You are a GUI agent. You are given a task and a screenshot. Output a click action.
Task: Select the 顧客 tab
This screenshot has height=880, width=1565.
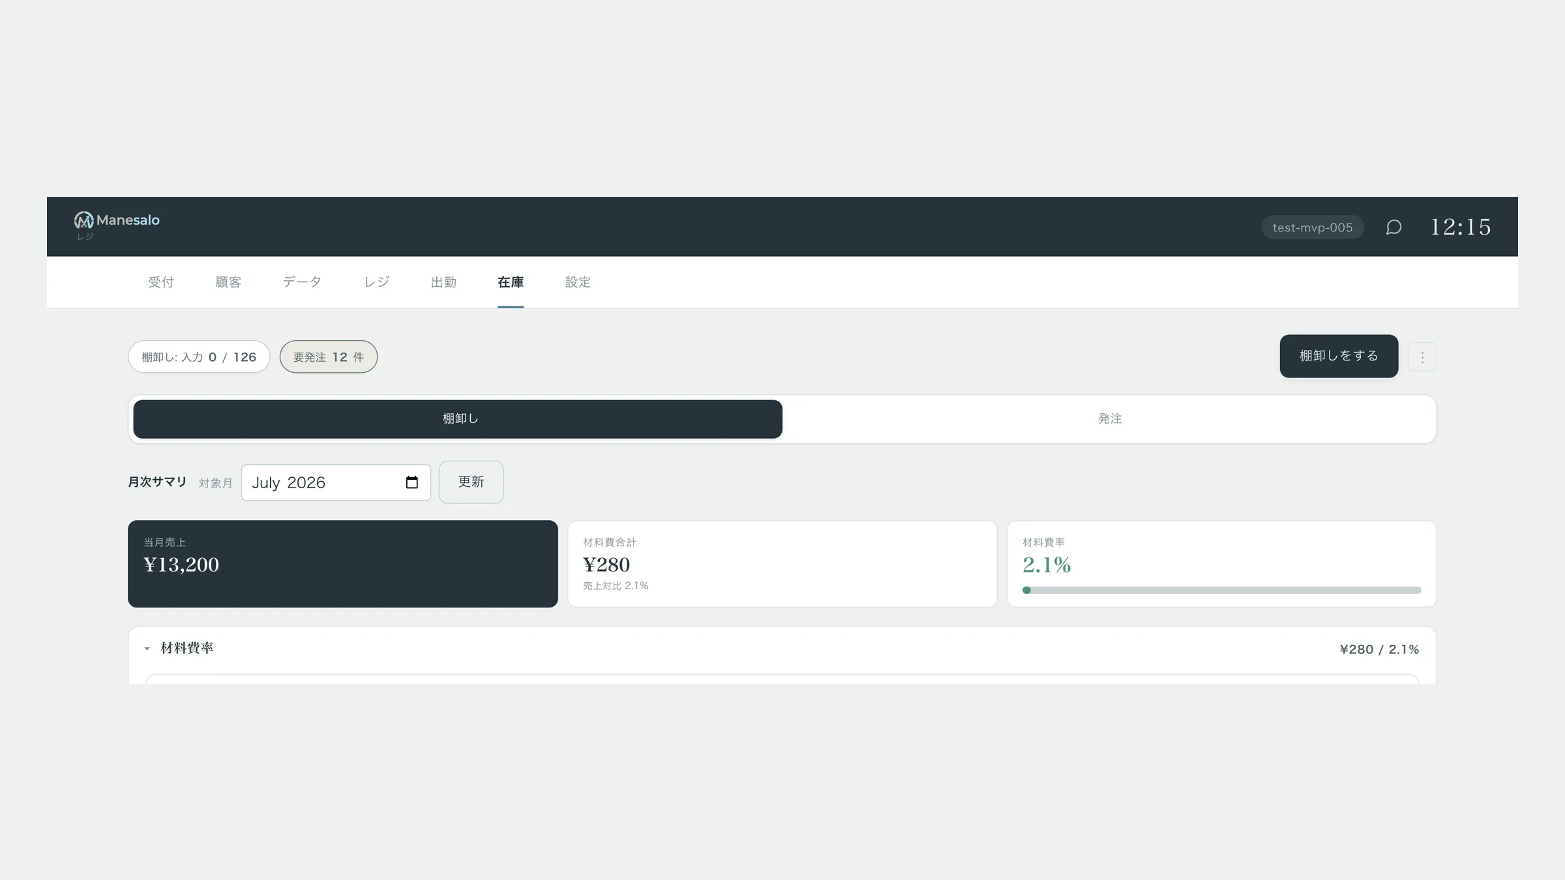tap(228, 282)
